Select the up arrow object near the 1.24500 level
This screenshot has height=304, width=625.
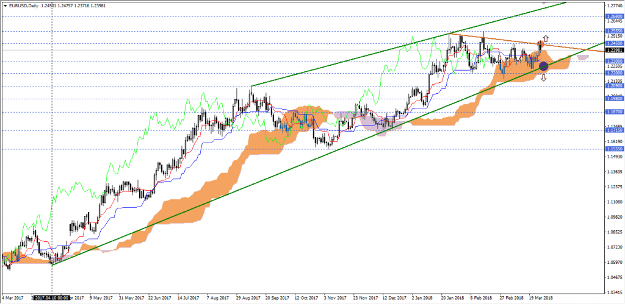pos(546,38)
